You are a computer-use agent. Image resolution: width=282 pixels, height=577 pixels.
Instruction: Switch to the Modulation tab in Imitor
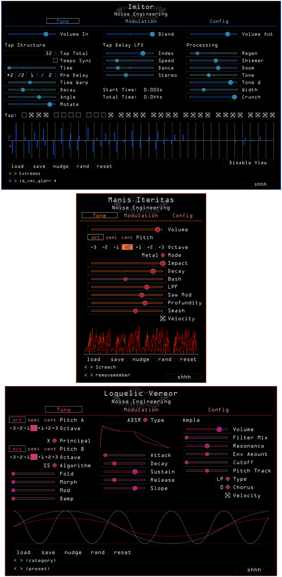click(x=141, y=21)
